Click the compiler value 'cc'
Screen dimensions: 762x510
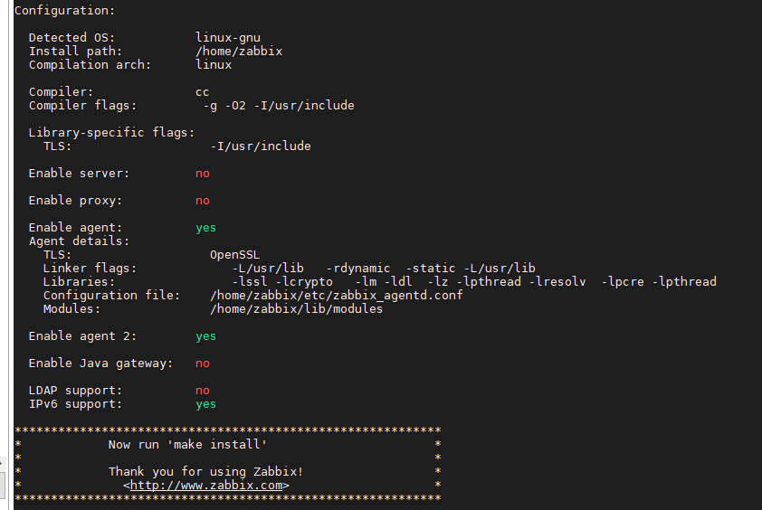pos(203,92)
